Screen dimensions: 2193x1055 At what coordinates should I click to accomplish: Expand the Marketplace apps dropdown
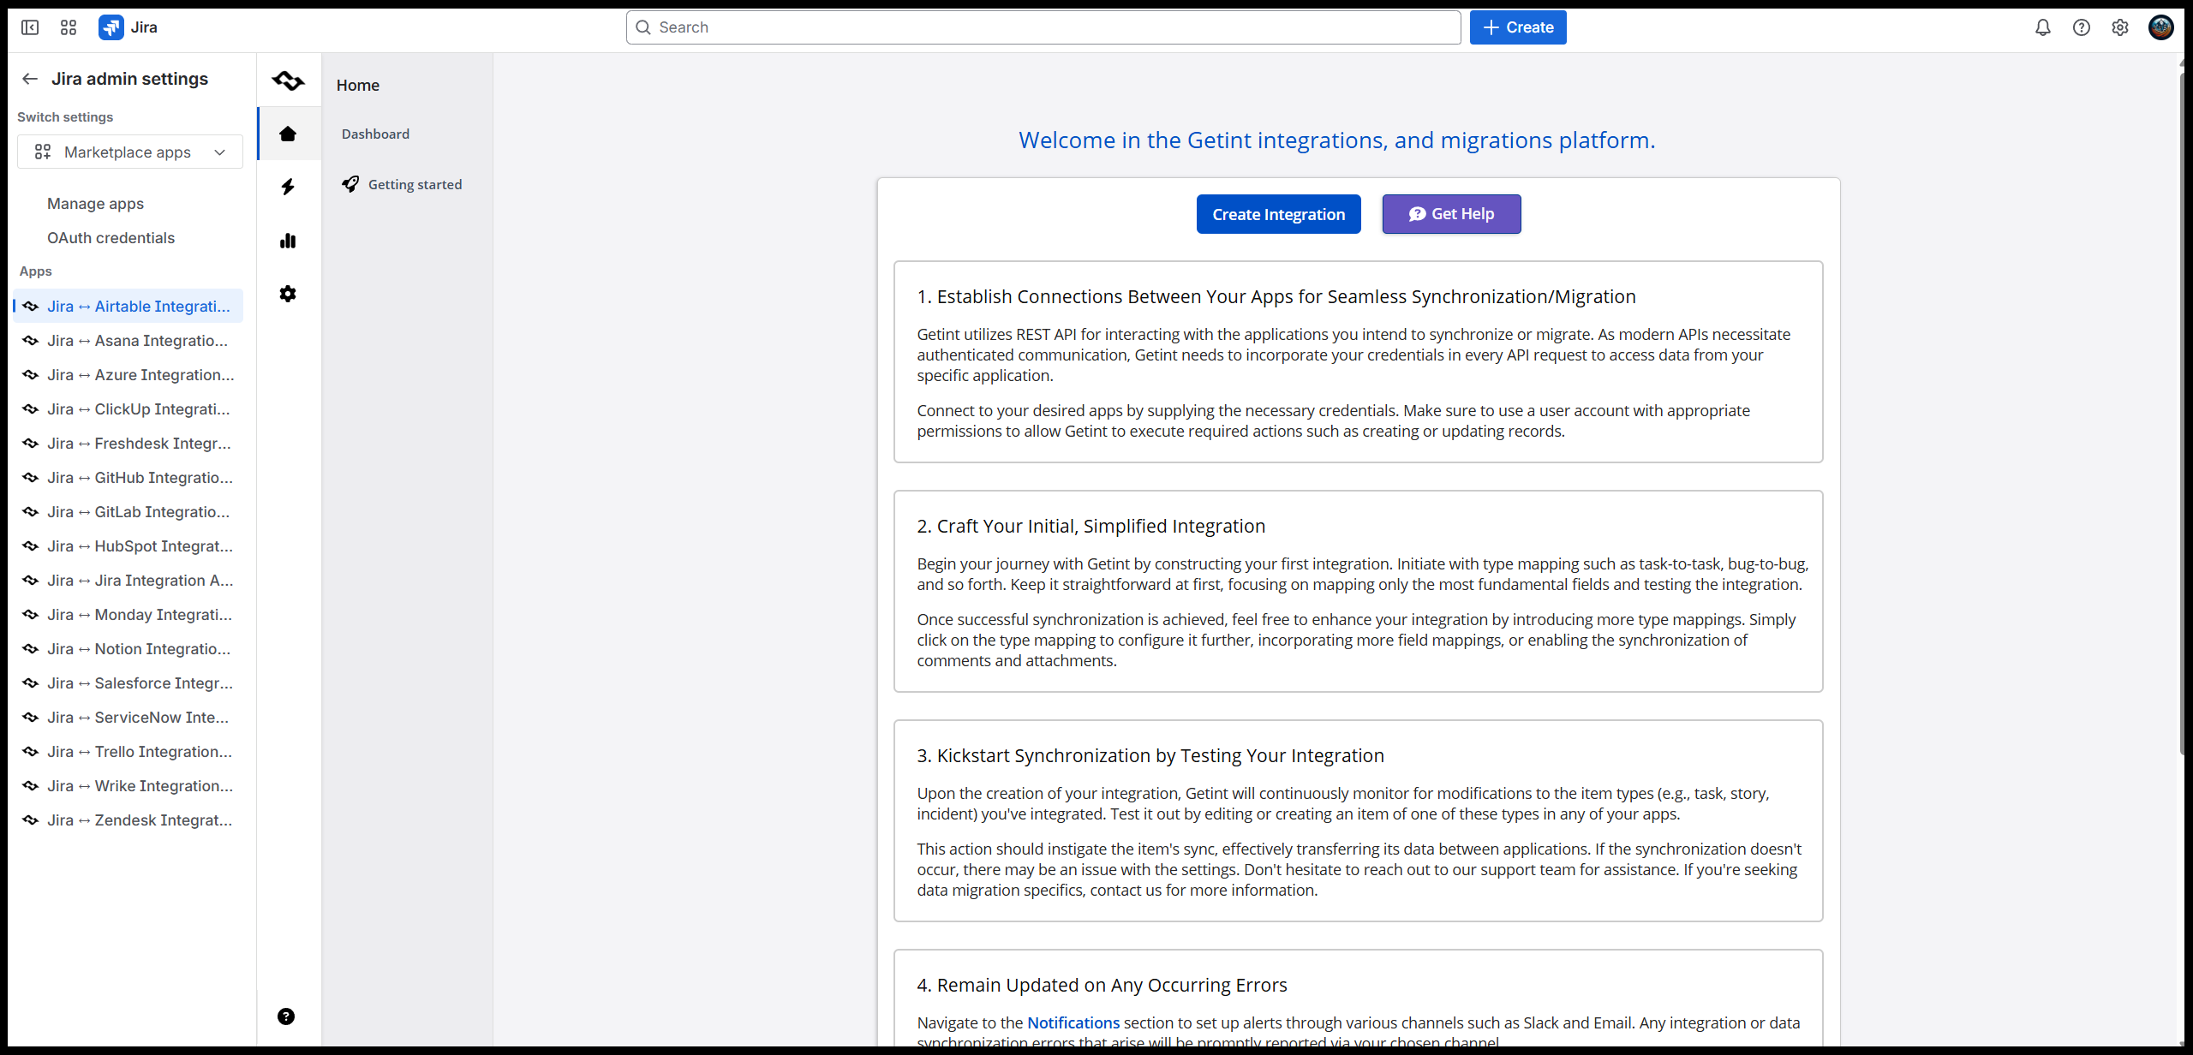pyautogui.click(x=130, y=152)
